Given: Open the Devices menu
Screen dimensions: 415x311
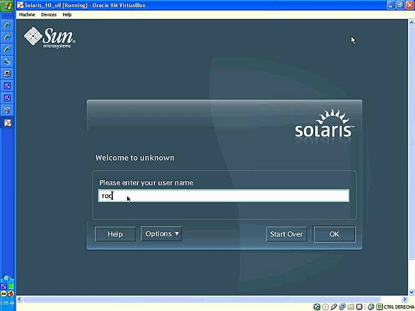Looking at the screenshot, I should pyautogui.click(x=49, y=14).
